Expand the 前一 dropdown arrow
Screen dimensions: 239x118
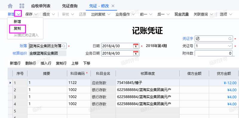click(x=151, y=14)
